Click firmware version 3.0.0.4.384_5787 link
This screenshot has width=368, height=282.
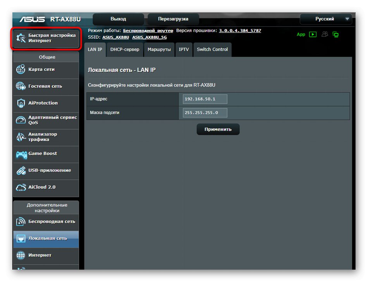(x=240, y=31)
